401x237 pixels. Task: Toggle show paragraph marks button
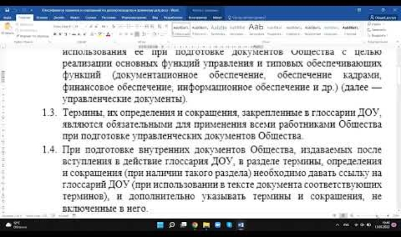click(x=166, y=27)
